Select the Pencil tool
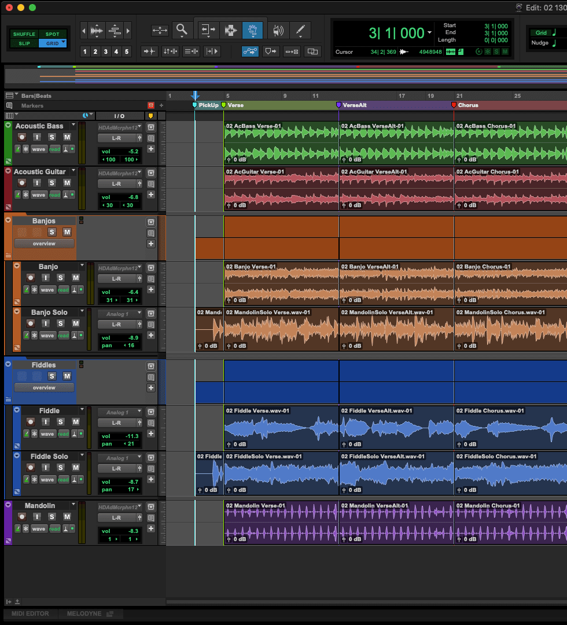 click(300, 30)
